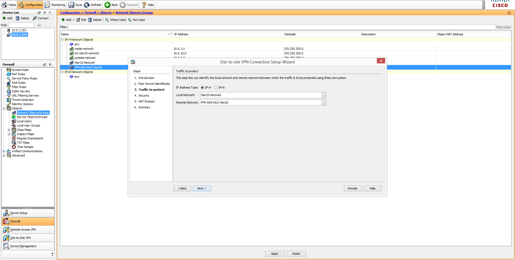This screenshot has height=260, width=515.
Task: Select IPv6 address type radio
Action: click(216, 88)
